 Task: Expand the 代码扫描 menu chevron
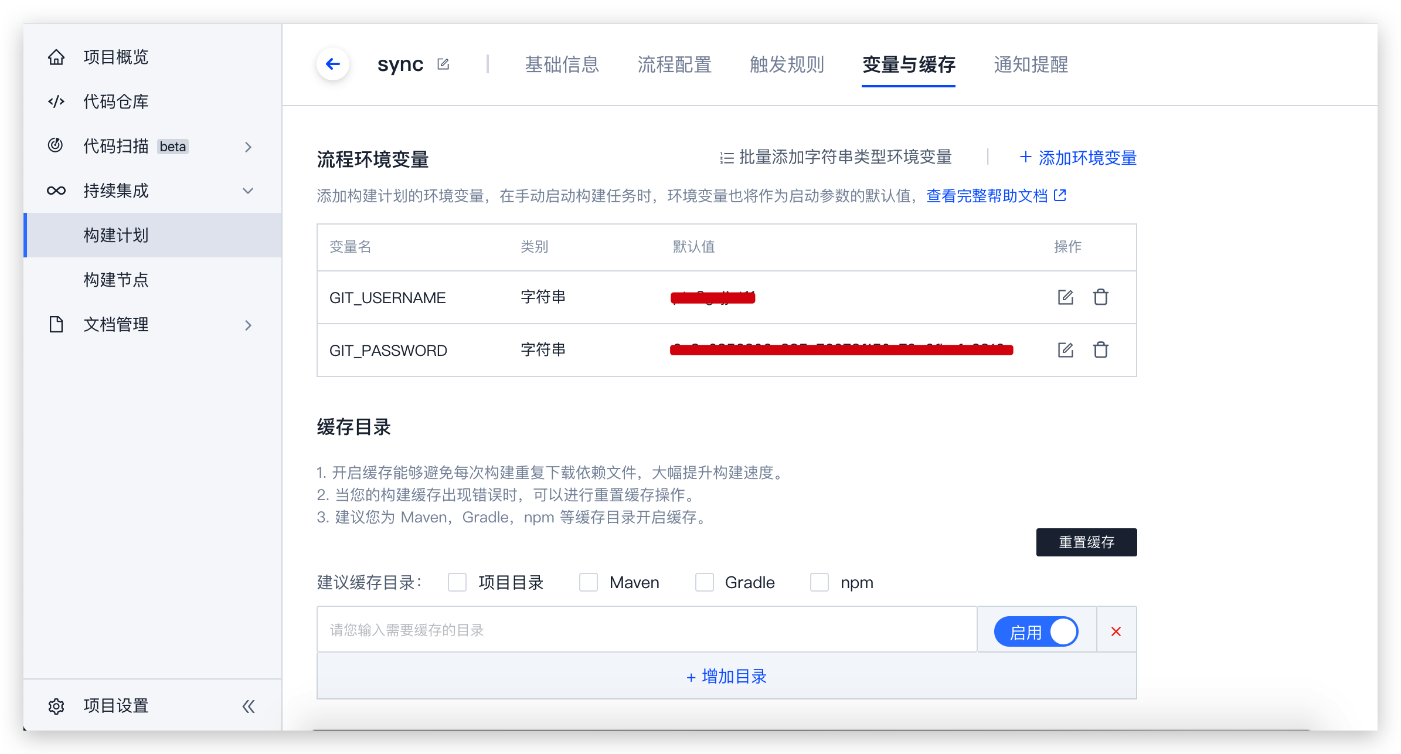point(249,147)
